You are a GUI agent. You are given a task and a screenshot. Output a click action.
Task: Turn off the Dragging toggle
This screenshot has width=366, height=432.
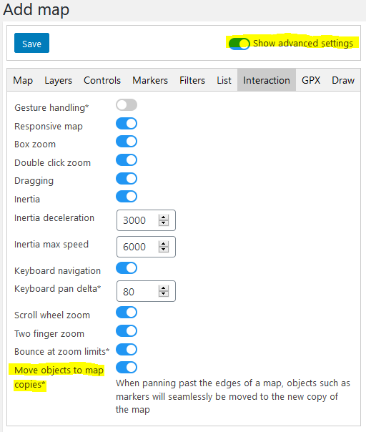127,179
